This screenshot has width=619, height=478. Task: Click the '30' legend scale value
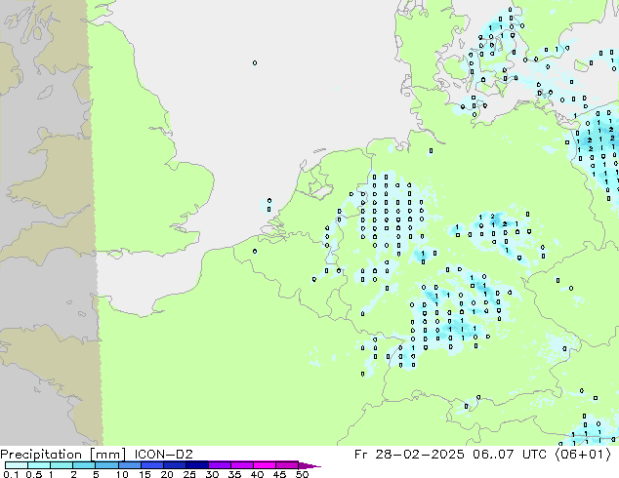click(212, 474)
